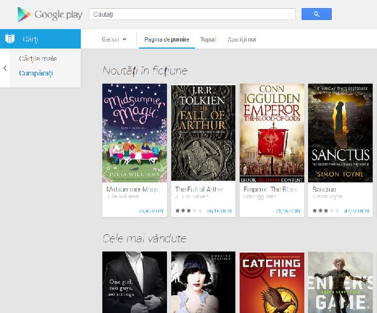This screenshot has height=313, width=377.
Task: Click The Fall of Arthur title text
Action: point(199,189)
